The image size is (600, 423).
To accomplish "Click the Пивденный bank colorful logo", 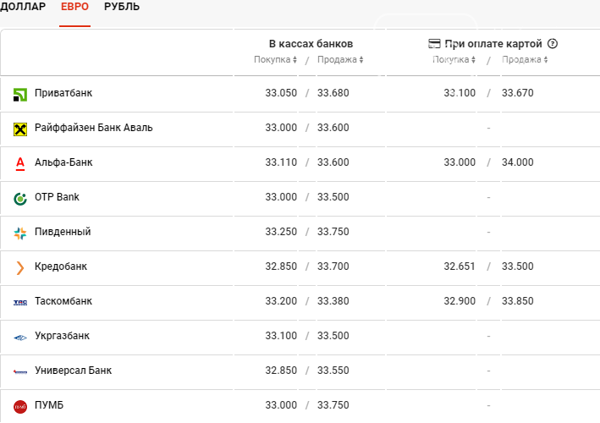I will [20, 233].
